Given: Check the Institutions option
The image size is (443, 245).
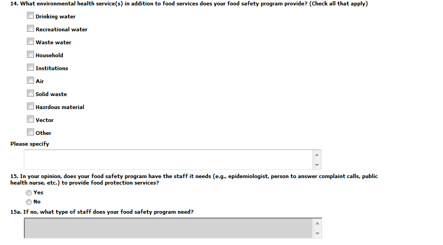Looking at the screenshot, I should tap(30, 68).
